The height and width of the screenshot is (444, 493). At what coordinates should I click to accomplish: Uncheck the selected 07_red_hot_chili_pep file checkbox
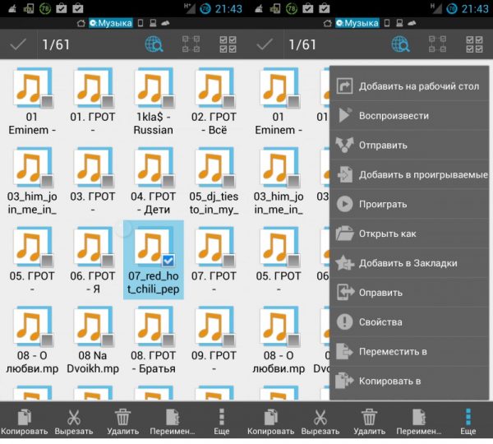168,260
